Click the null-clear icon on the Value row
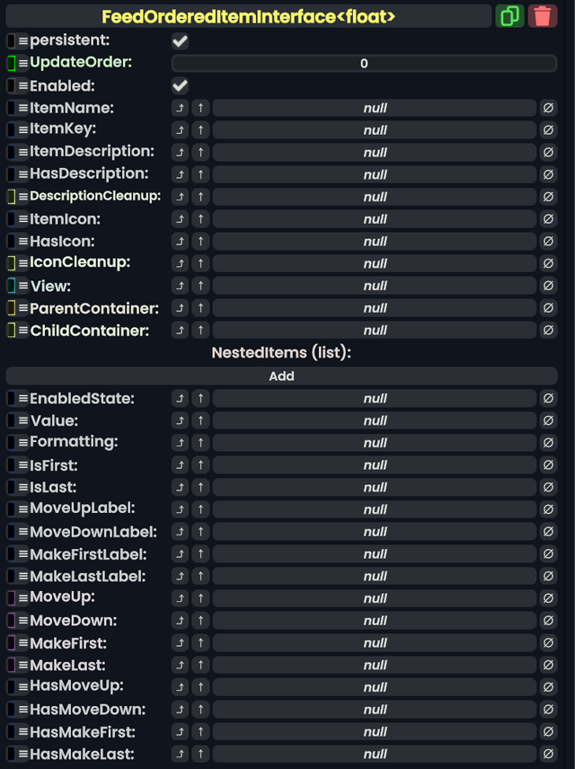The height and width of the screenshot is (769, 575). point(549,420)
